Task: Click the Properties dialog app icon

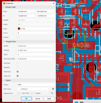Action: (x=4, y=3)
